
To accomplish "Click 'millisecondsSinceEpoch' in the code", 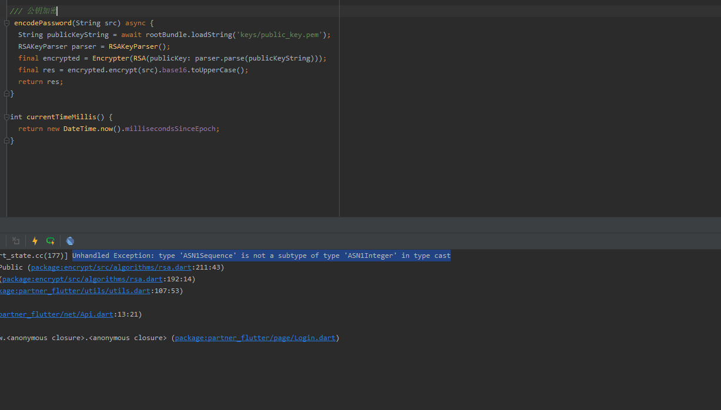I will tap(170, 129).
